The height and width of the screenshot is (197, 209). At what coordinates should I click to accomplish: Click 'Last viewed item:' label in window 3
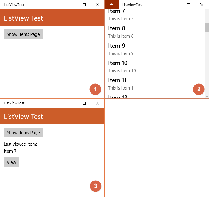(21, 144)
